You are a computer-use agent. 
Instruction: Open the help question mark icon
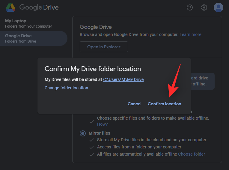(x=190, y=7)
